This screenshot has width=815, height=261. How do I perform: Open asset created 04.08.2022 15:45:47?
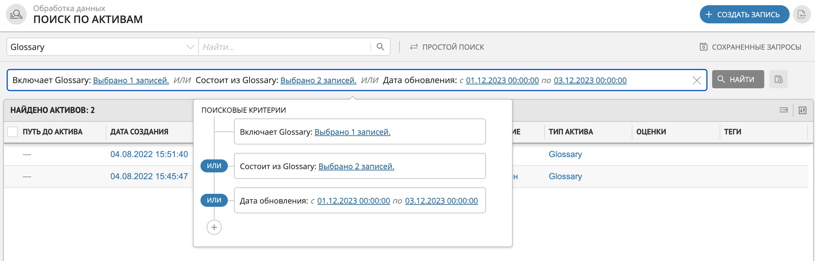pos(149,176)
